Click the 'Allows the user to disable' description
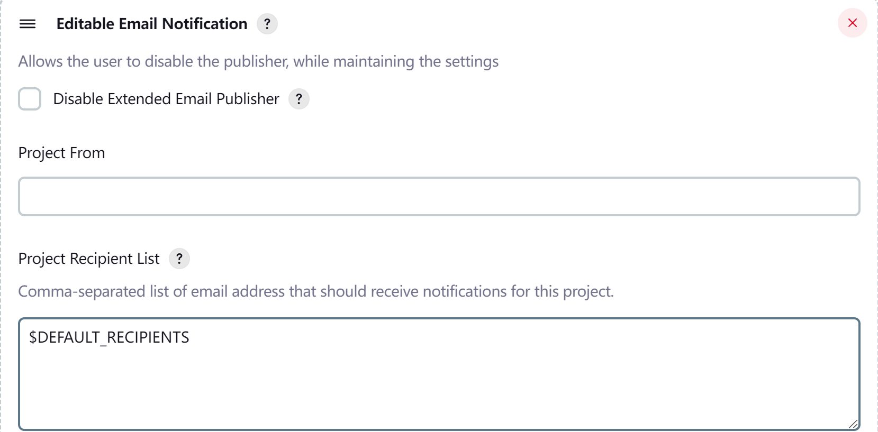Image resolution: width=878 pixels, height=432 pixels. click(x=258, y=61)
